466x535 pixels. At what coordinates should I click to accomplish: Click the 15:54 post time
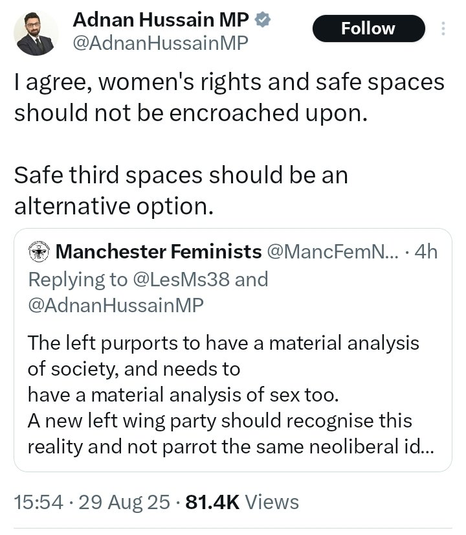(x=39, y=502)
